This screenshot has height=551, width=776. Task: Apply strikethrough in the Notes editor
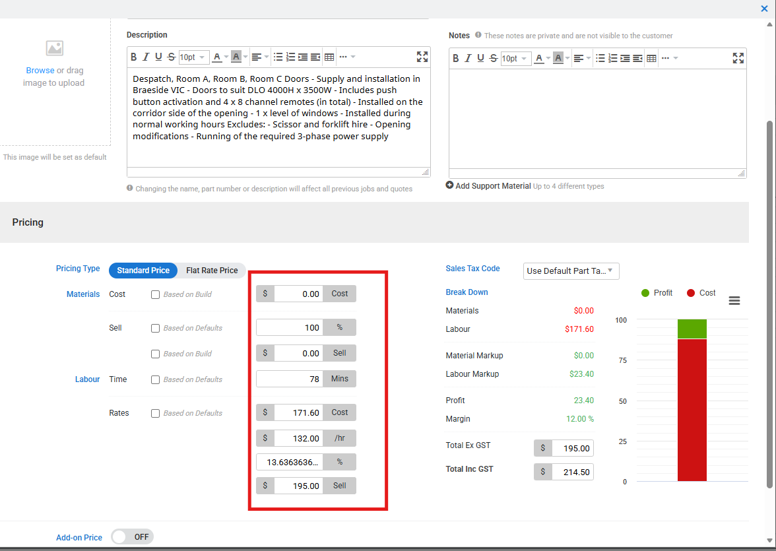494,59
